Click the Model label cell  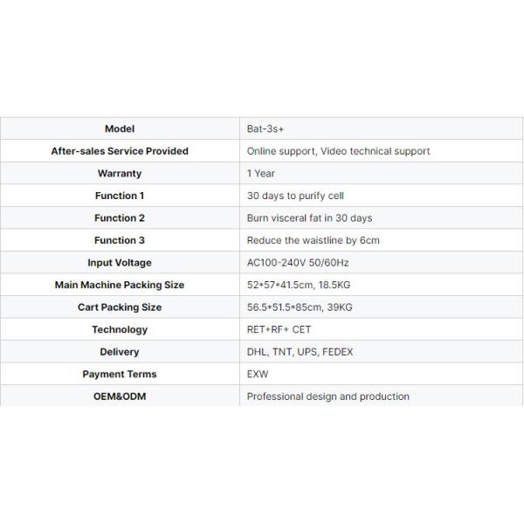120,128
